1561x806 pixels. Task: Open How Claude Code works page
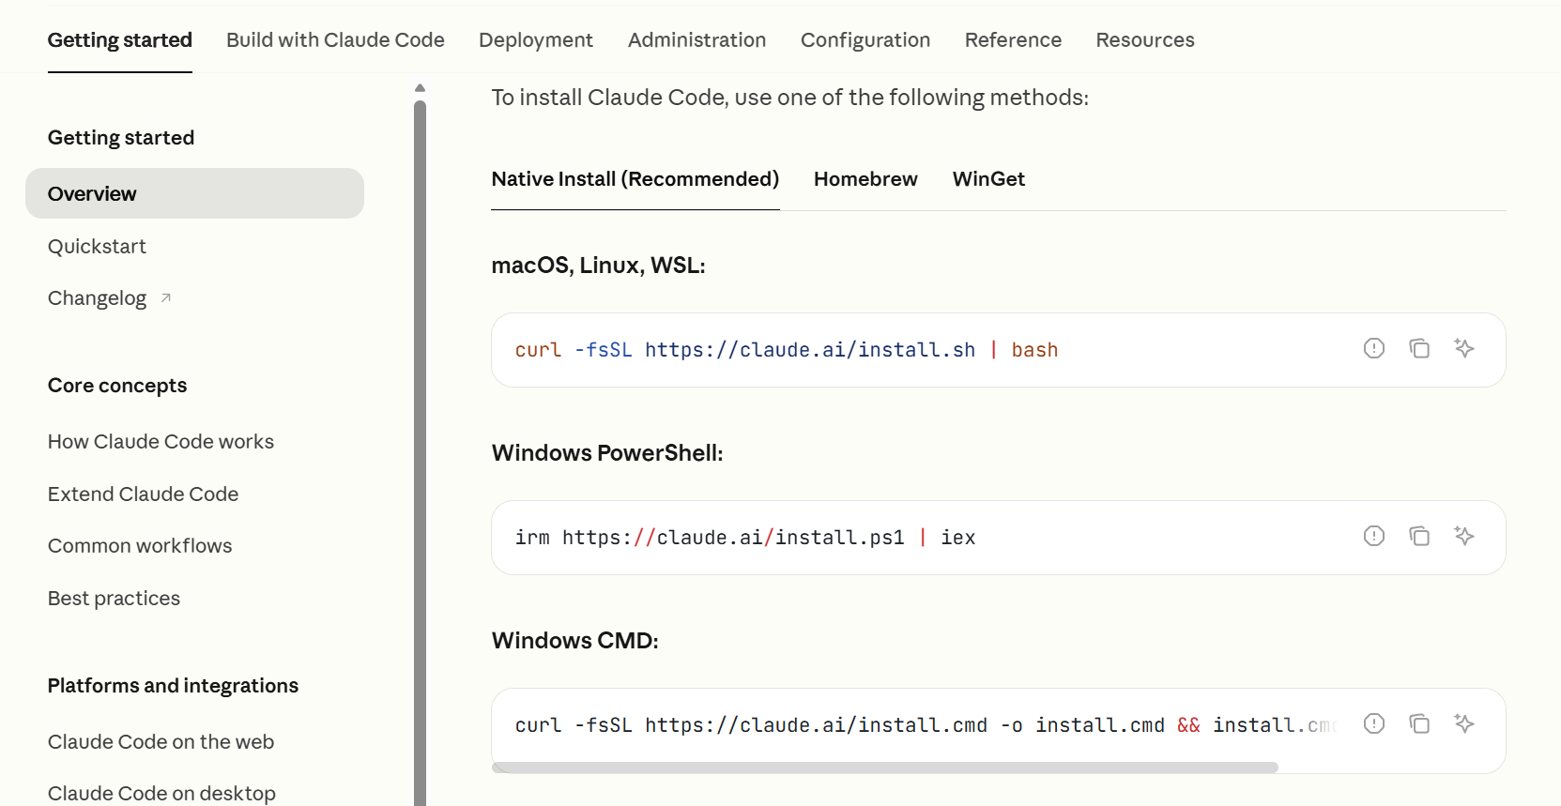(161, 442)
